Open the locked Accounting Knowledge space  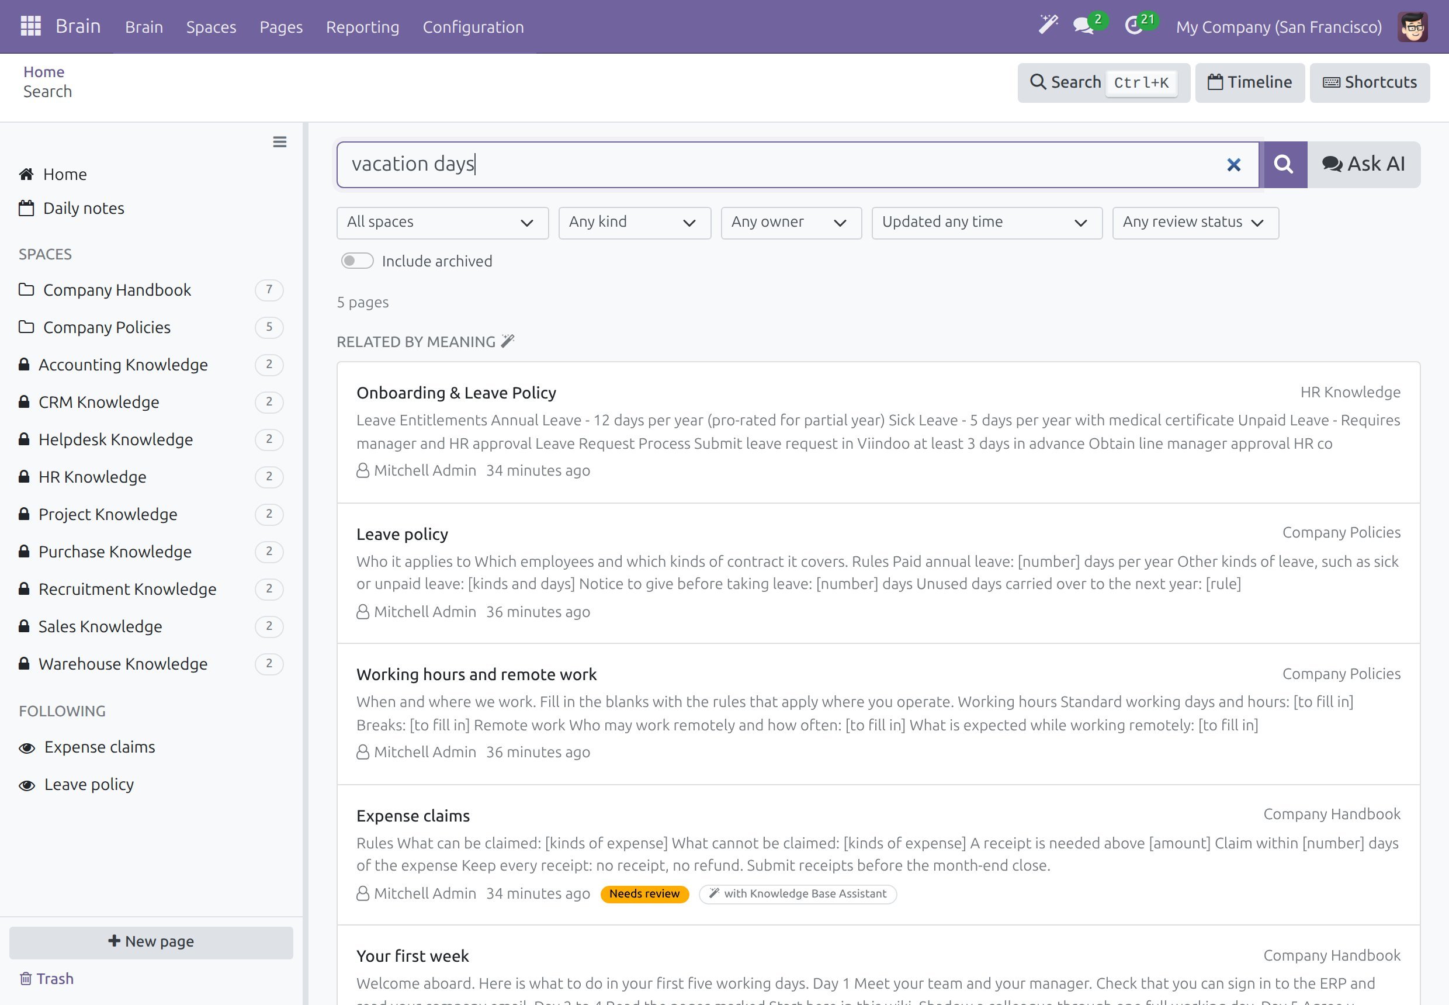[x=151, y=365]
